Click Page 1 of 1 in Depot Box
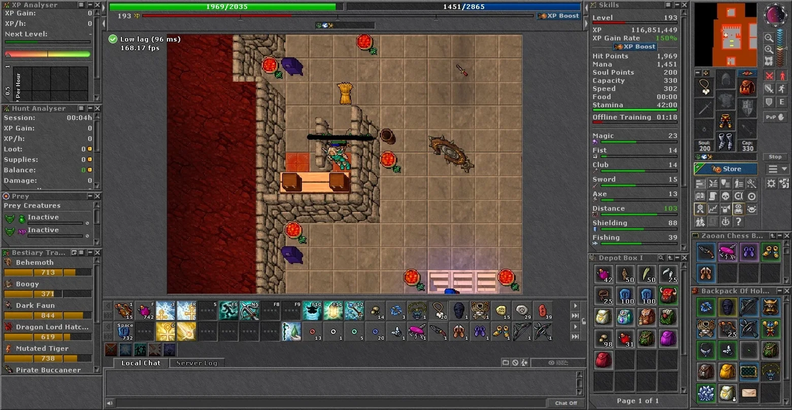Screen dimensions: 792x410 tap(638, 401)
